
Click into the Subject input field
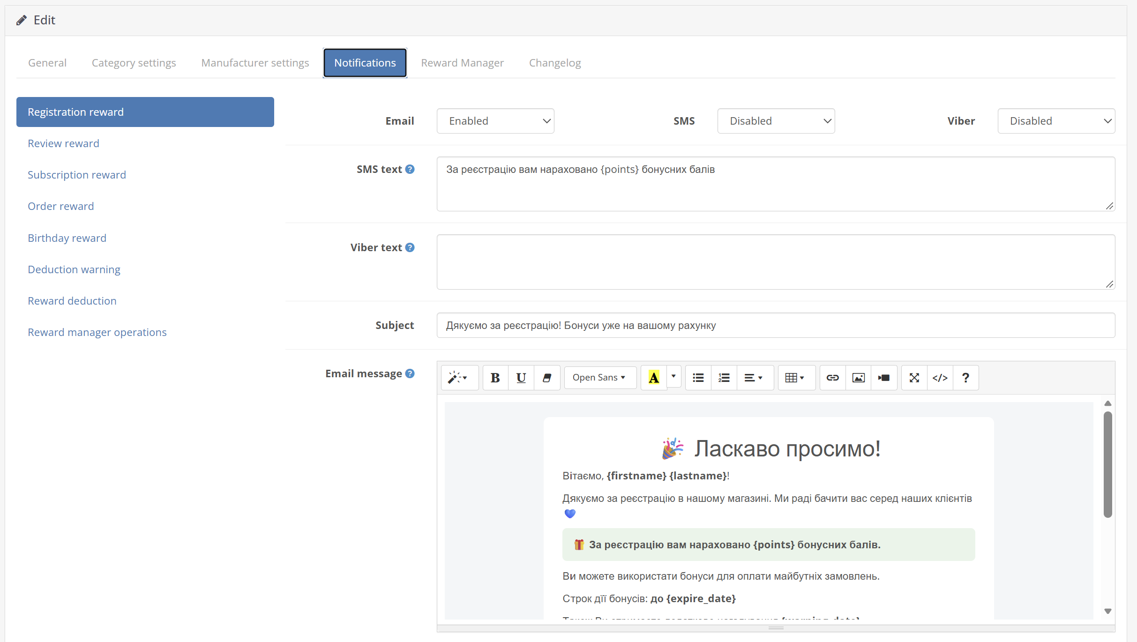pyautogui.click(x=776, y=325)
